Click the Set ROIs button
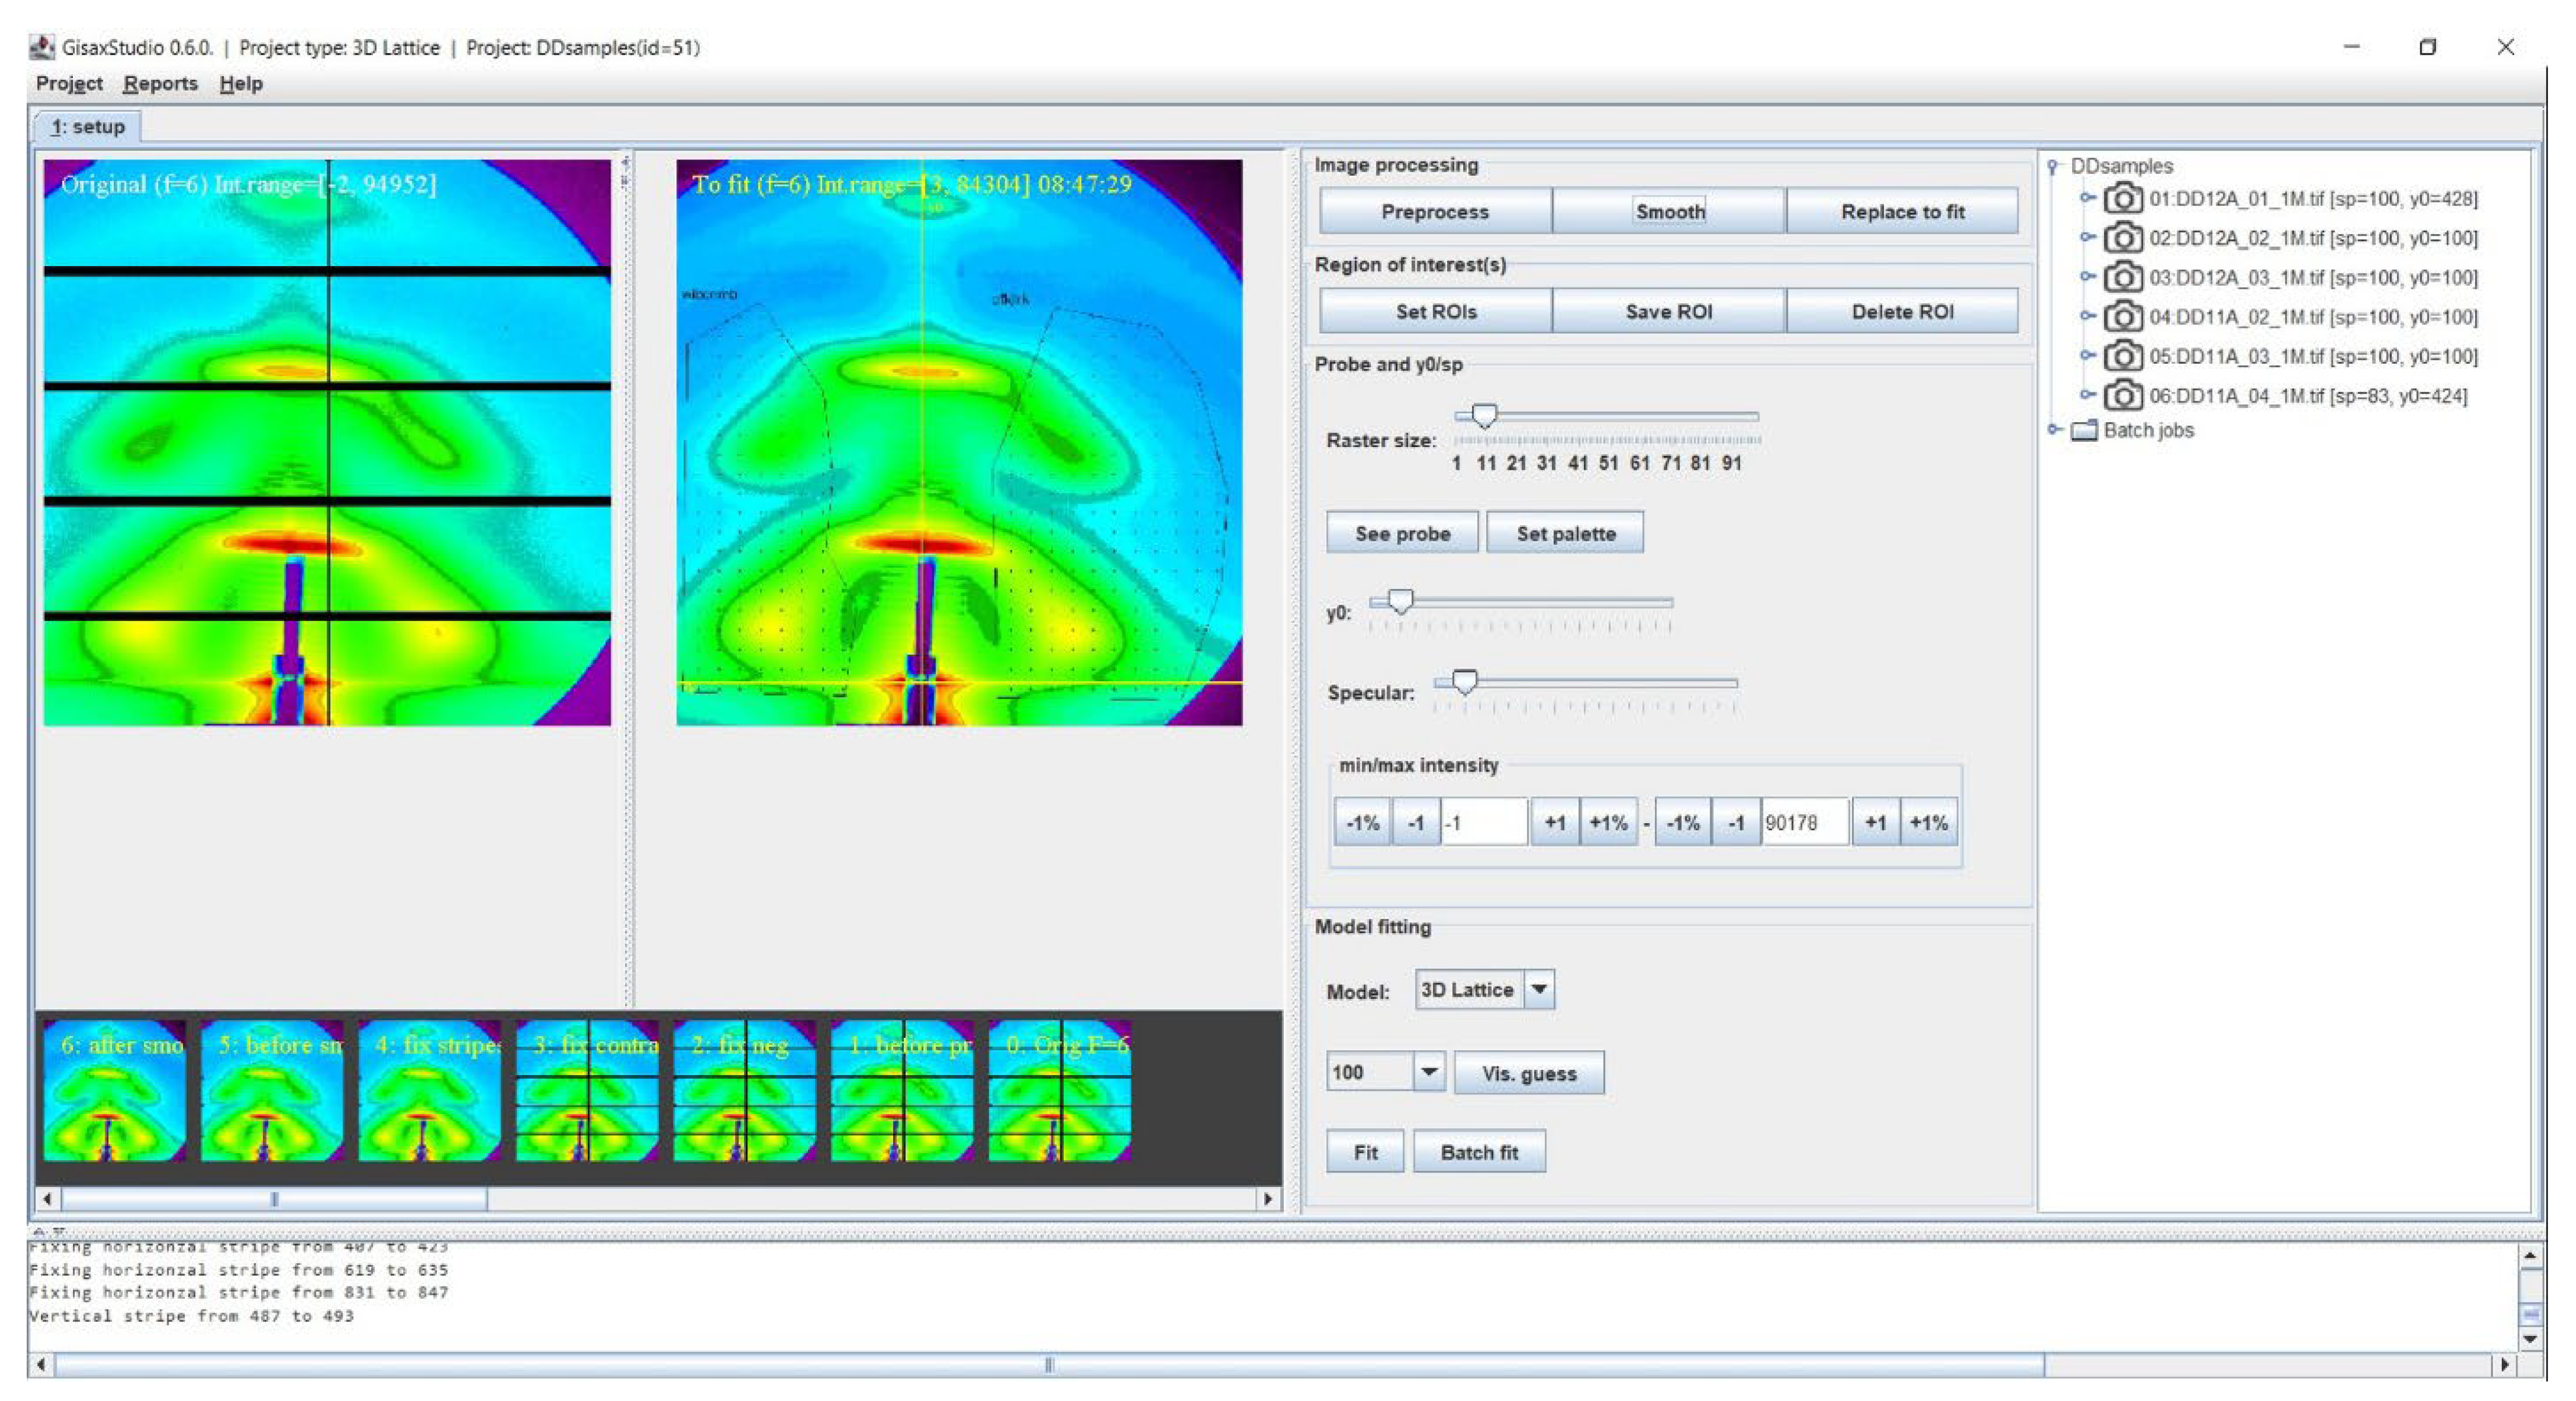 [1435, 312]
